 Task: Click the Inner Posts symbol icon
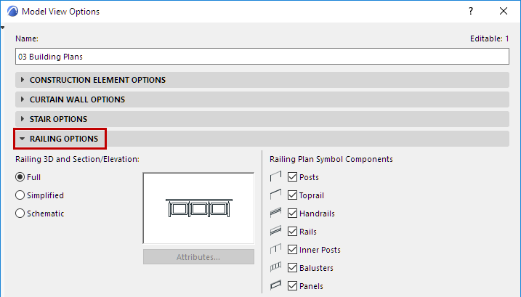[x=275, y=250]
